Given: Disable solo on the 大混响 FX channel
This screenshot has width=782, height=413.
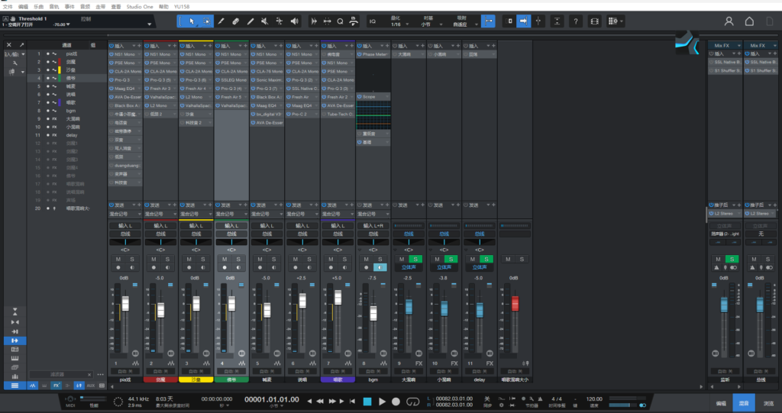Looking at the screenshot, I should [x=415, y=260].
